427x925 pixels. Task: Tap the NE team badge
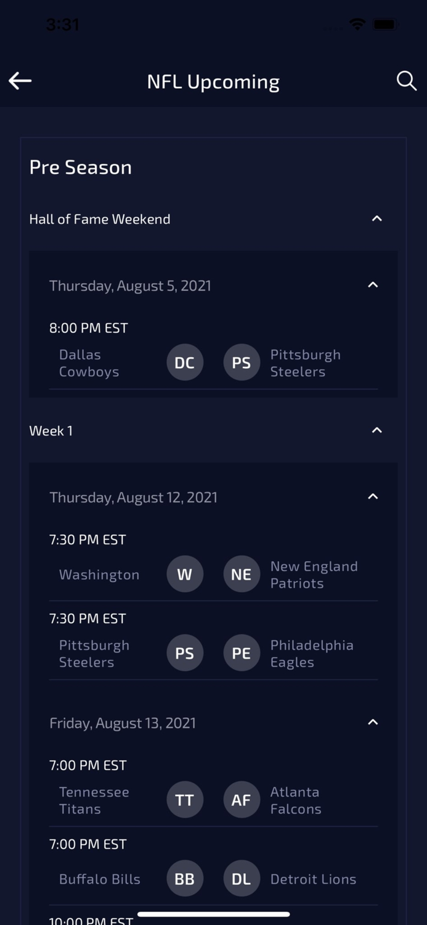241,574
